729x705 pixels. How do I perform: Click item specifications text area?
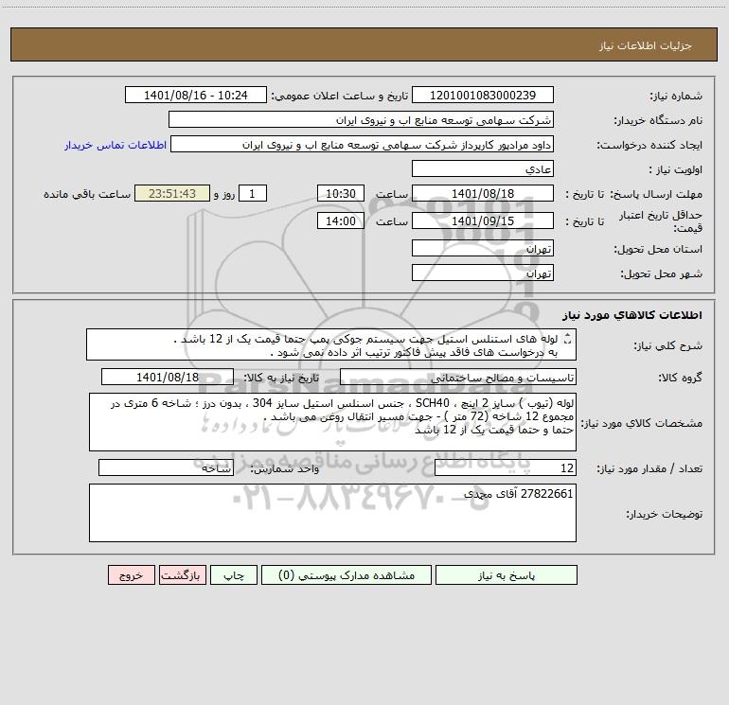(332, 422)
